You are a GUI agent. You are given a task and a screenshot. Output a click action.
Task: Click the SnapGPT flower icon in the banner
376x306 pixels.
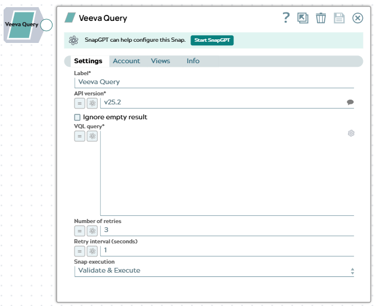pyautogui.click(x=73, y=40)
